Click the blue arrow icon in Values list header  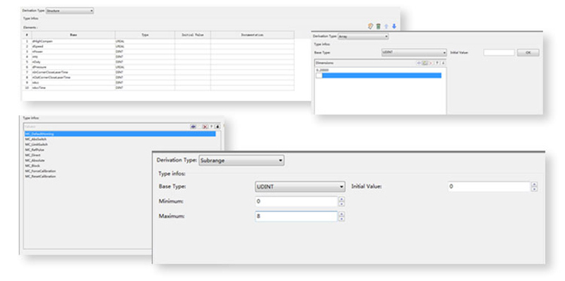(193, 127)
